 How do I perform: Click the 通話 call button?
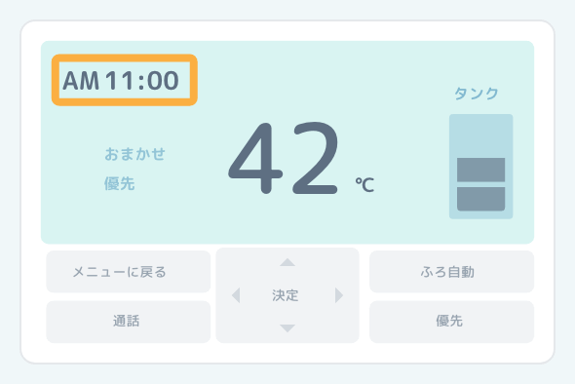coord(129,322)
